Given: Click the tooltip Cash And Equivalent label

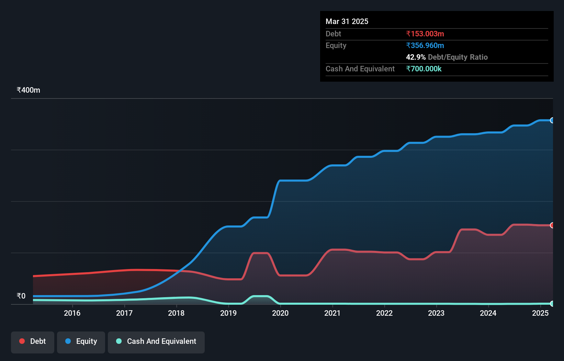Looking at the screenshot, I should [x=360, y=69].
